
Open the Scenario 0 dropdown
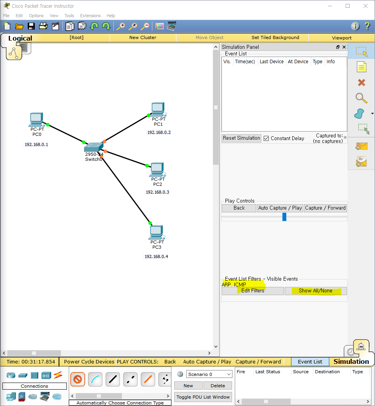[x=209, y=374]
